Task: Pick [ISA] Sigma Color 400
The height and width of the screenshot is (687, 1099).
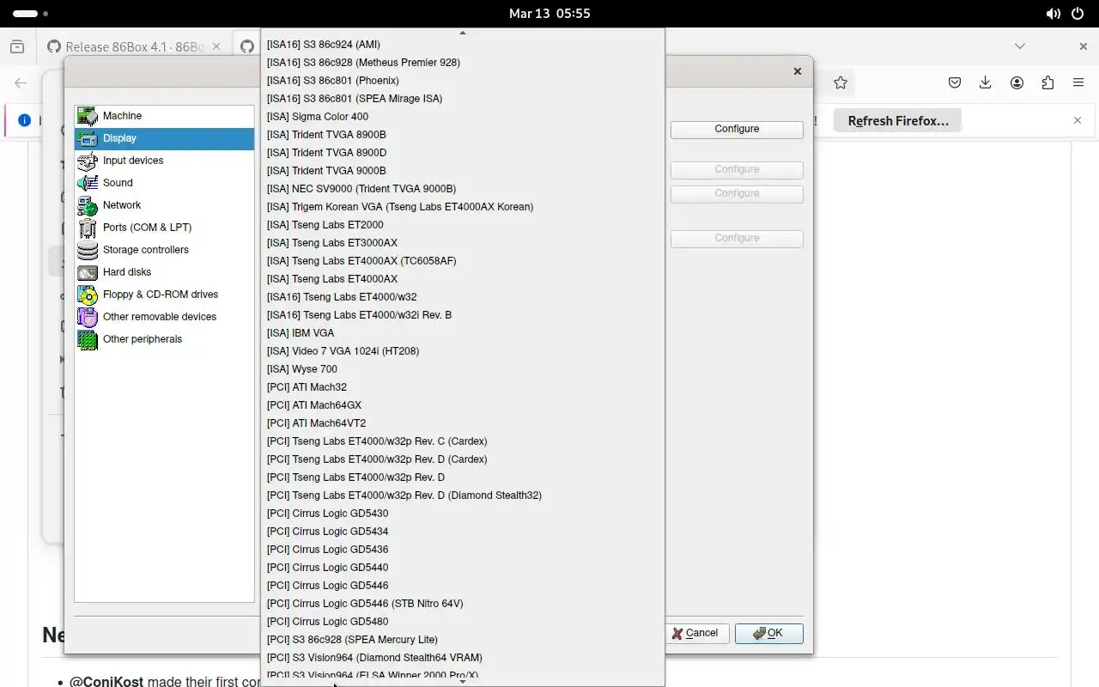Action: 463,117
